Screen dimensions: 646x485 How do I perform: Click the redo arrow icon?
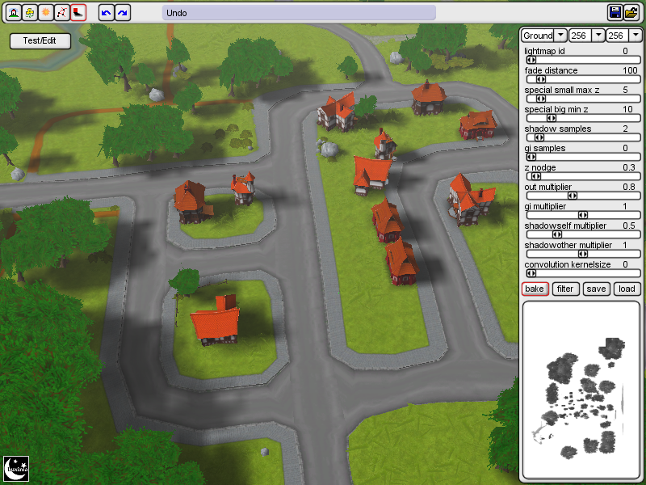tap(122, 12)
